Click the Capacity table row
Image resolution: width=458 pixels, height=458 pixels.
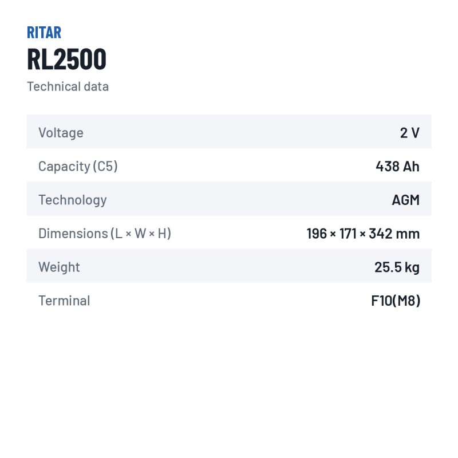pyautogui.click(x=229, y=165)
